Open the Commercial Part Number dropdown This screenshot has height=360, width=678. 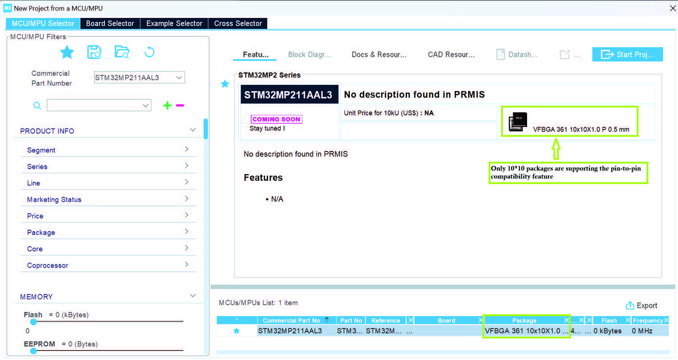point(179,78)
